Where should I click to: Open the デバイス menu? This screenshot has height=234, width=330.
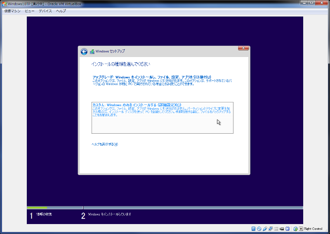pos(45,11)
